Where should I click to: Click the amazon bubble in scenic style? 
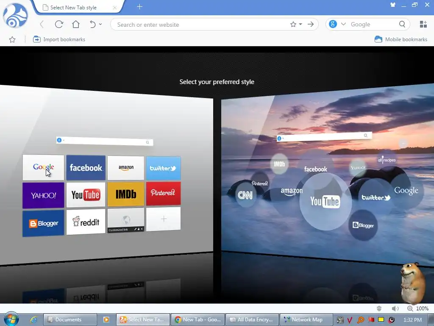pos(292,191)
